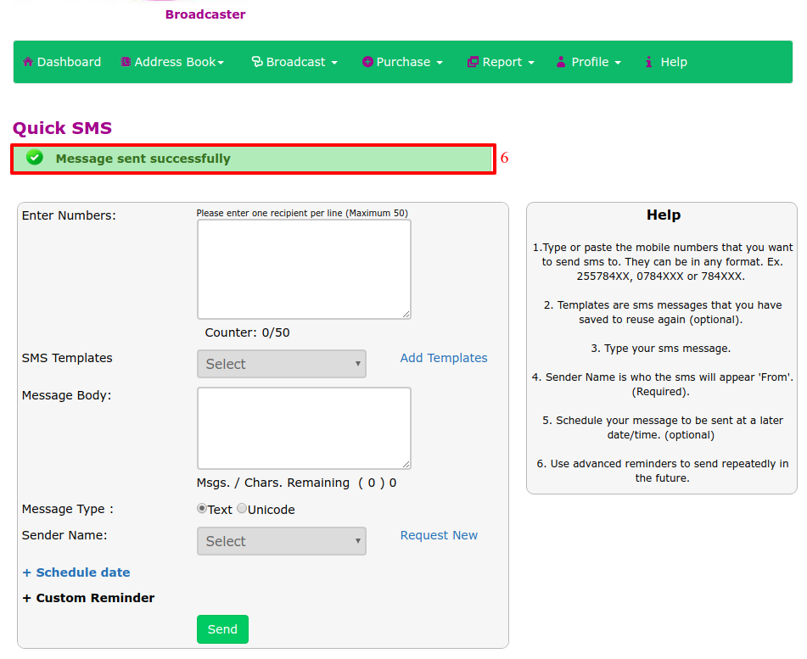Click help step 1 about mobile numbers
The image size is (807, 659).
pyautogui.click(x=663, y=262)
